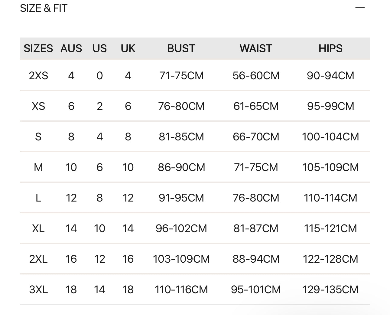Screen dimensions: 390x315
Task: Select the WAIST column header
Action: [x=256, y=48]
